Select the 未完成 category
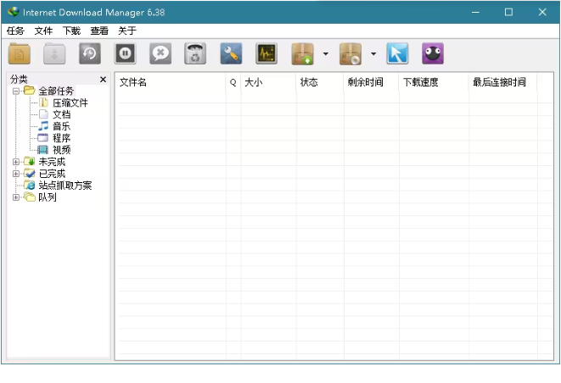Screen dimensions: 561x383 52,162
